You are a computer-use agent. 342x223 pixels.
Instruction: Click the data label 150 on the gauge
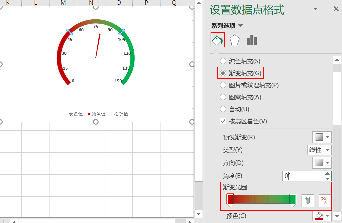[x=118, y=81]
